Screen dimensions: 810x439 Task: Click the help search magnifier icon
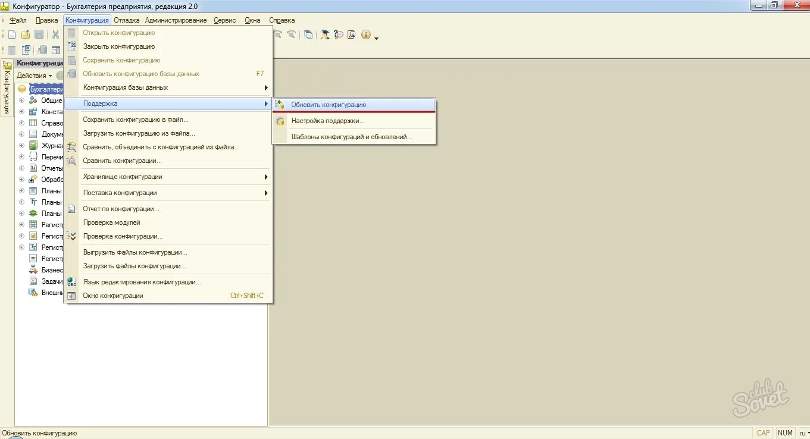(339, 35)
